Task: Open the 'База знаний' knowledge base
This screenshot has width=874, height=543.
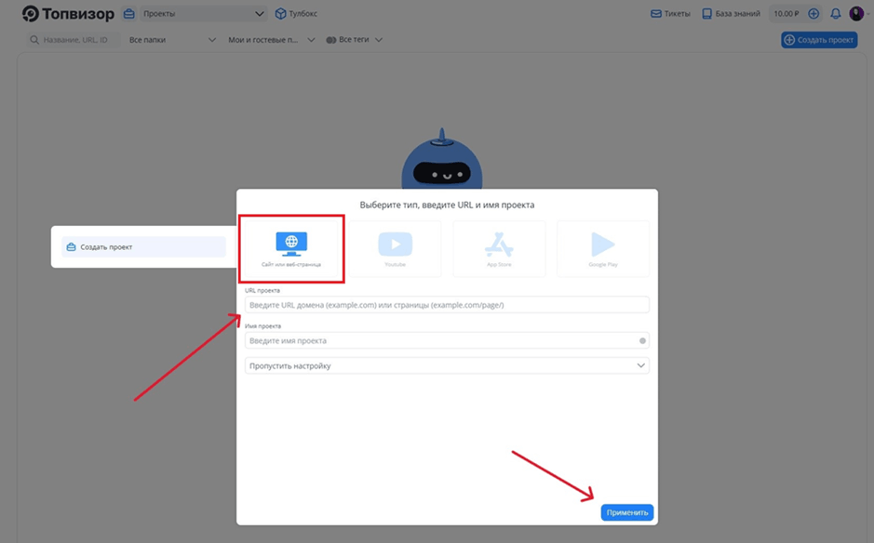Action: pos(731,14)
